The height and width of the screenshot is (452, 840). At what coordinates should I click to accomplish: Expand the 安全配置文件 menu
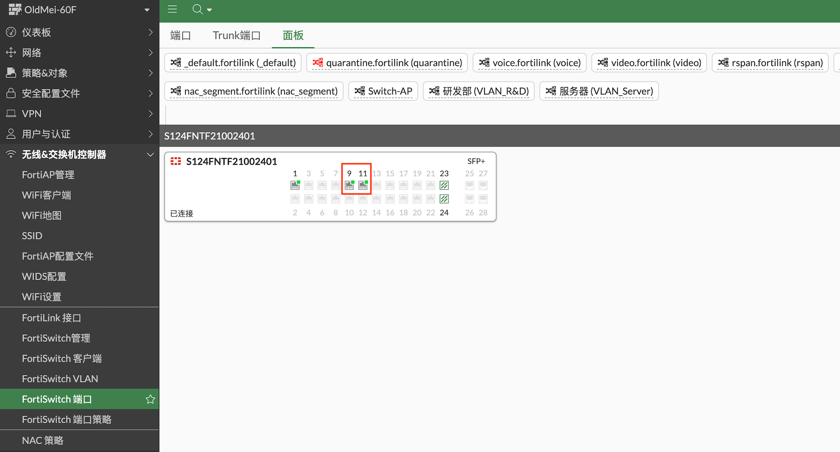tap(80, 93)
